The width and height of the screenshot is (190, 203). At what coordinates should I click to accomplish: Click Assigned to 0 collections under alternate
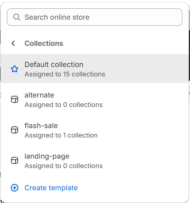(64, 105)
